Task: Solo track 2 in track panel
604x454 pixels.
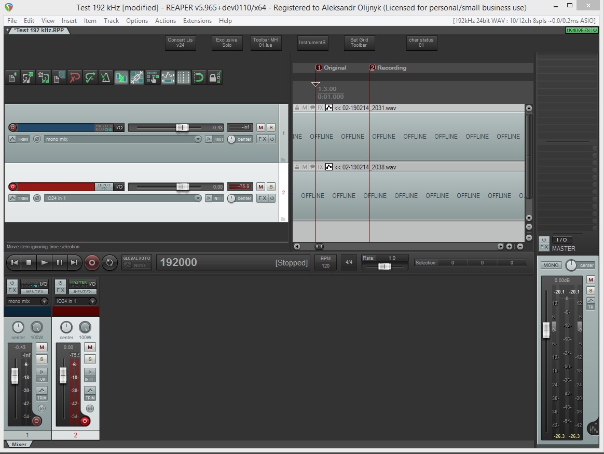Action: click(x=271, y=186)
